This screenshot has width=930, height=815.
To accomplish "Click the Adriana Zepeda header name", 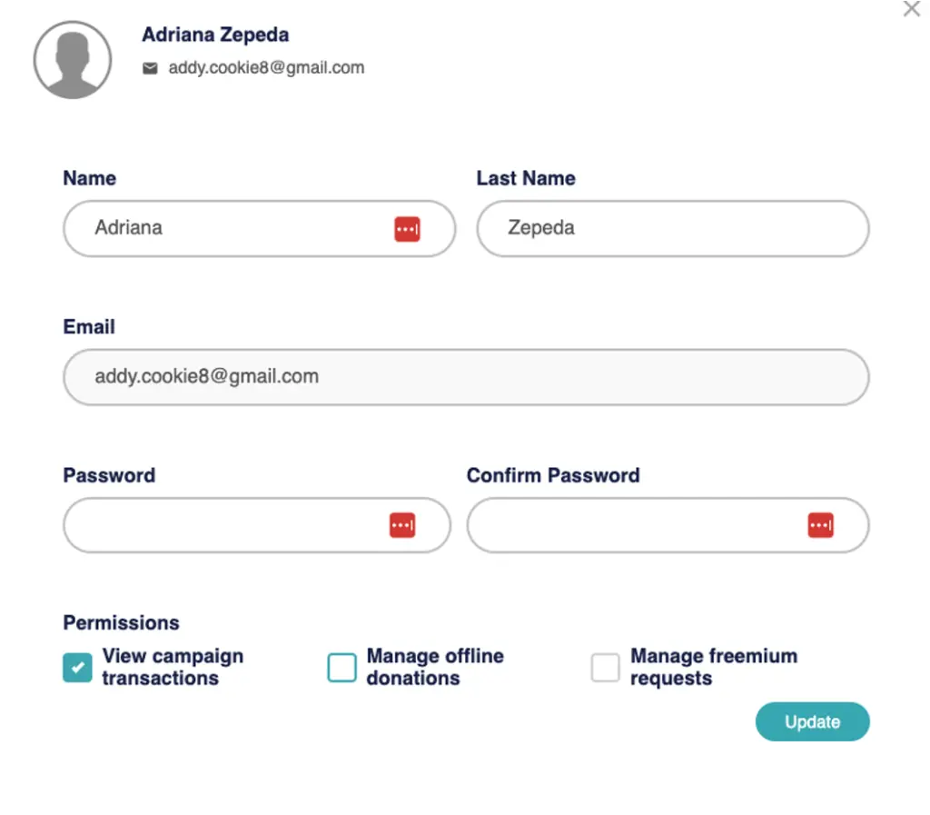I will click(215, 35).
